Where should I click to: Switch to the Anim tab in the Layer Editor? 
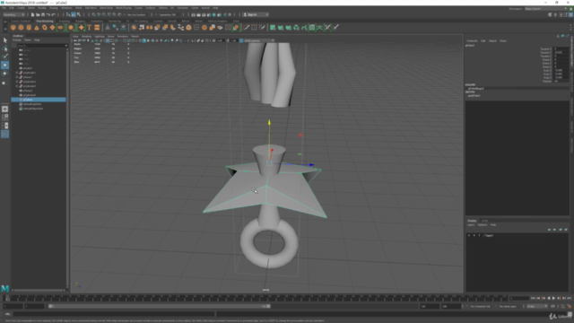point(484,221)
